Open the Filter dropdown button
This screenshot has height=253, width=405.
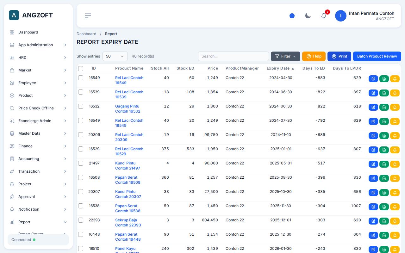tap(285, 56)
